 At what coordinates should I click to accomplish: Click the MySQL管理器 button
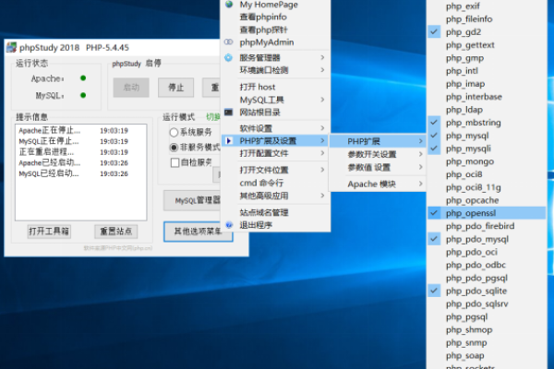point(192,200)
